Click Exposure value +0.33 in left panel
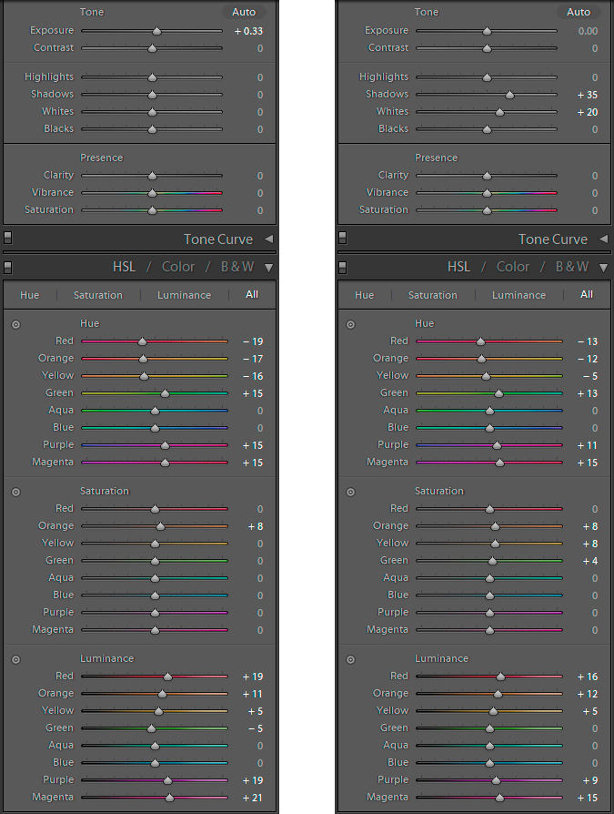 tap(249, 31)
